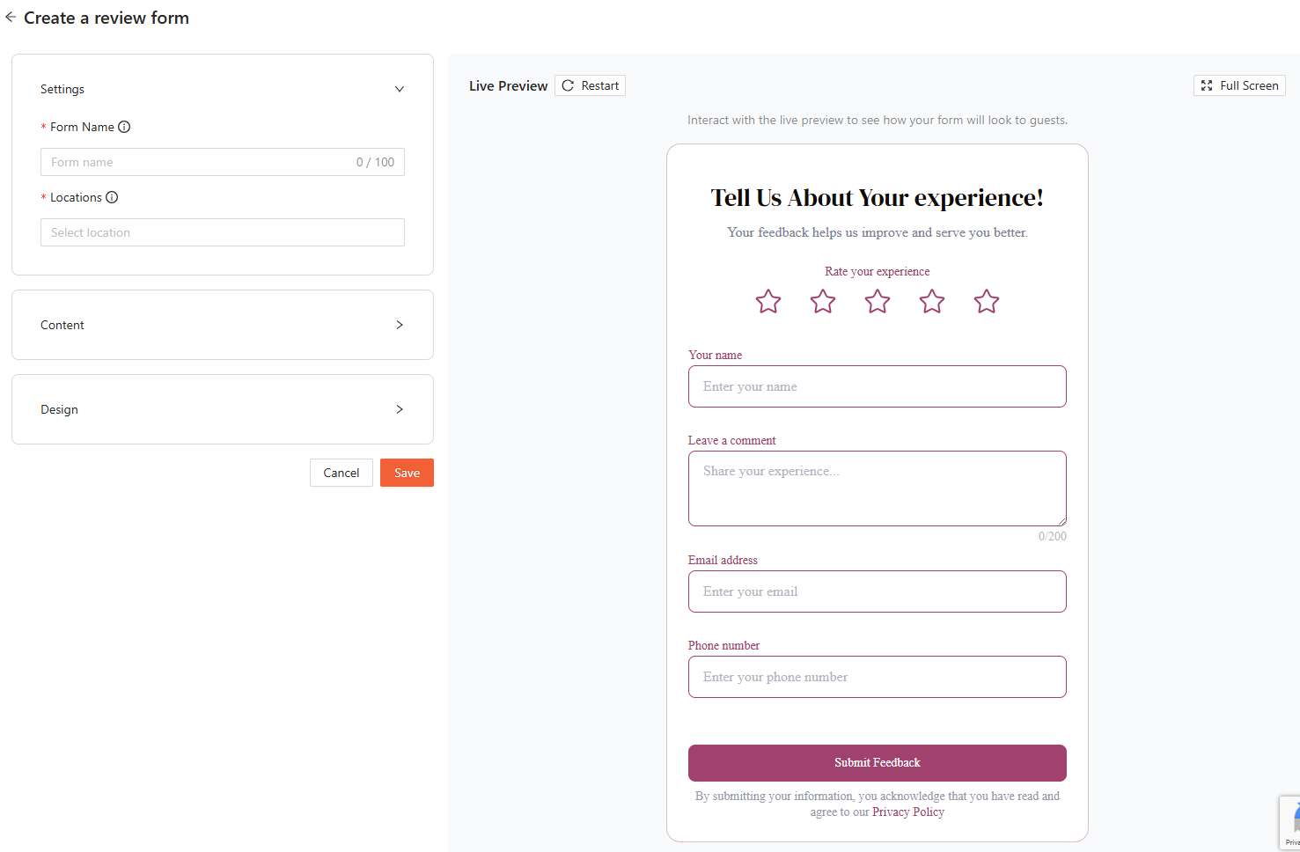Restart the live preview
The height and width of the screenshot is (852, 1300).
click(x=590, y=85)
